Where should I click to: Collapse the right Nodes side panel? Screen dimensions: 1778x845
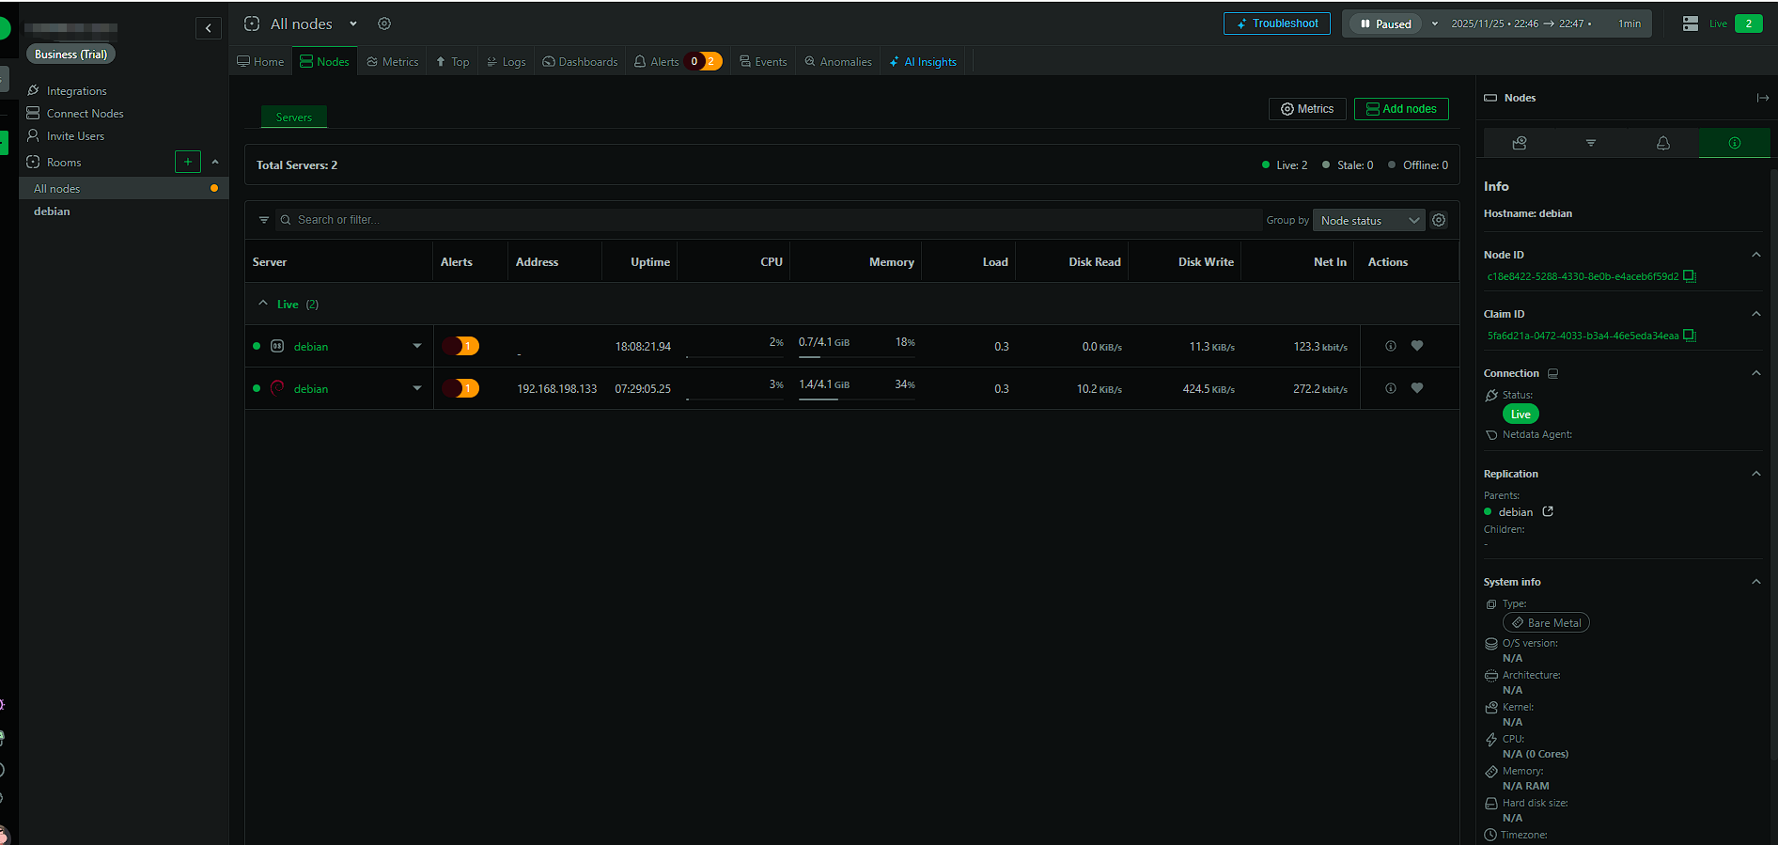[1762, 98]
